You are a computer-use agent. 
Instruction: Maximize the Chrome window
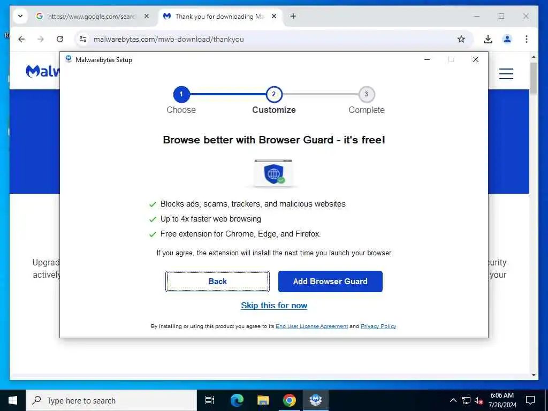pyautogui.click(x=501, y=16)
